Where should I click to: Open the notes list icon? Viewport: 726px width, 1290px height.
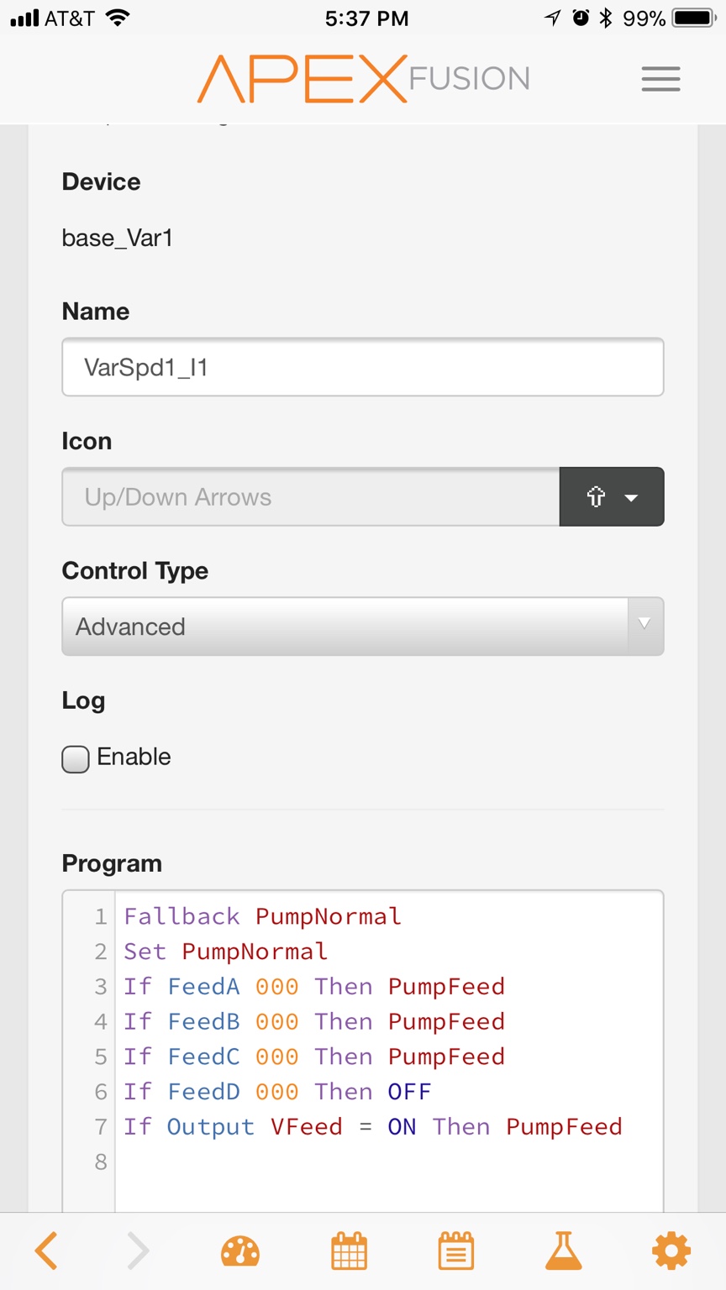[x=456, y=1251]
